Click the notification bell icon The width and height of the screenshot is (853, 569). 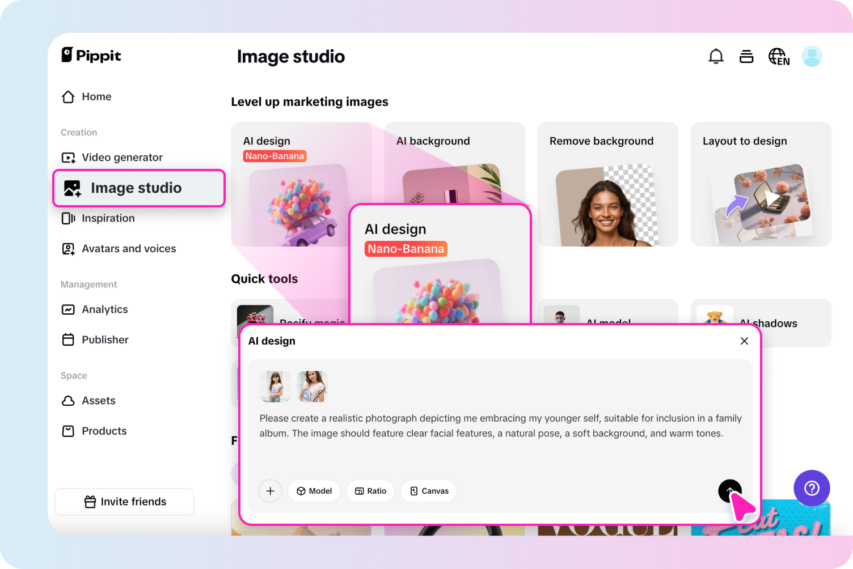point(716,57)
